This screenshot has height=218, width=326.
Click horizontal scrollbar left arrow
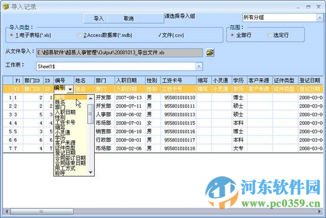(6, 212)
